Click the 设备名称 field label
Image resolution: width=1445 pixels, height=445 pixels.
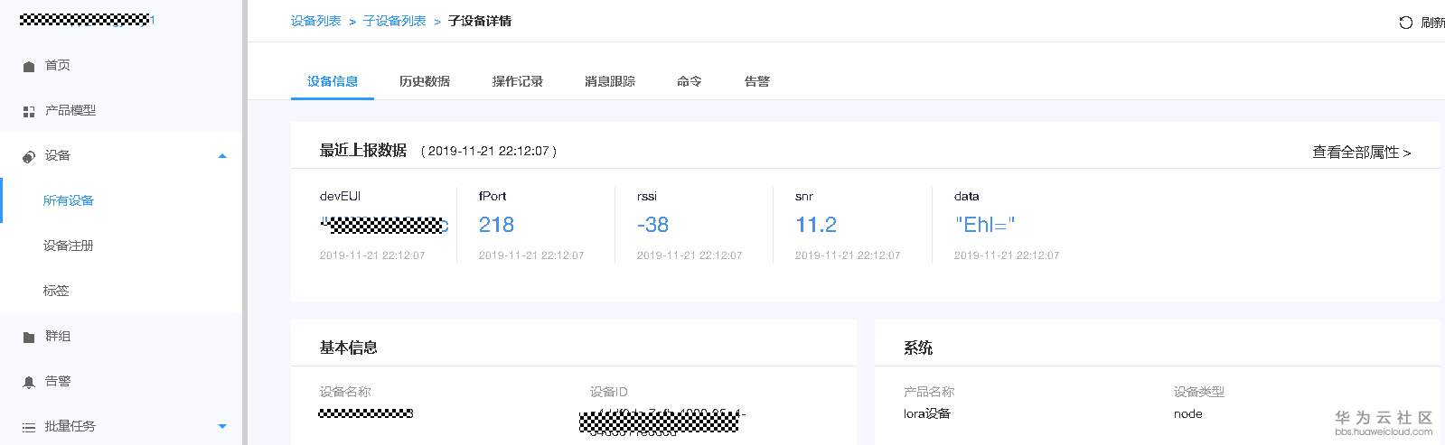coord(345,392)
